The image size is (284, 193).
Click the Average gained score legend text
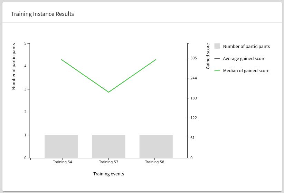pyautogui.click(x=244, y=58)
